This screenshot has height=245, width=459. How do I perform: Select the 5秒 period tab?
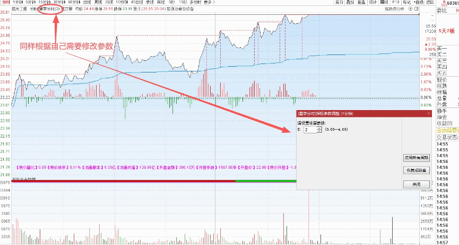click(171, 2)
